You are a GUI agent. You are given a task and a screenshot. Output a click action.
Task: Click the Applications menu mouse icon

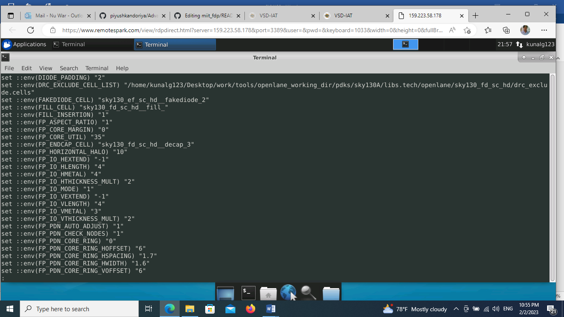(7, 44)
